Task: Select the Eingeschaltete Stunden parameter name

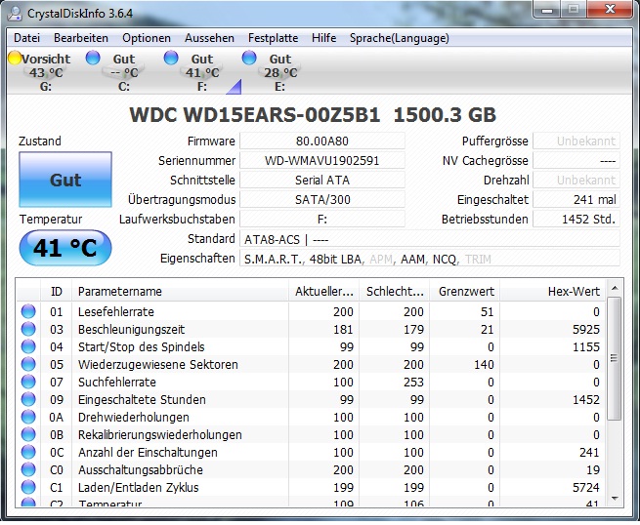Action: coord(142,399)
